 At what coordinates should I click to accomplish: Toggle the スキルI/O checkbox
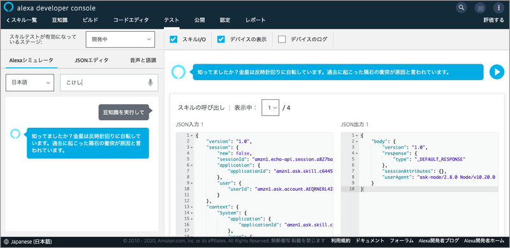point(173,39)
